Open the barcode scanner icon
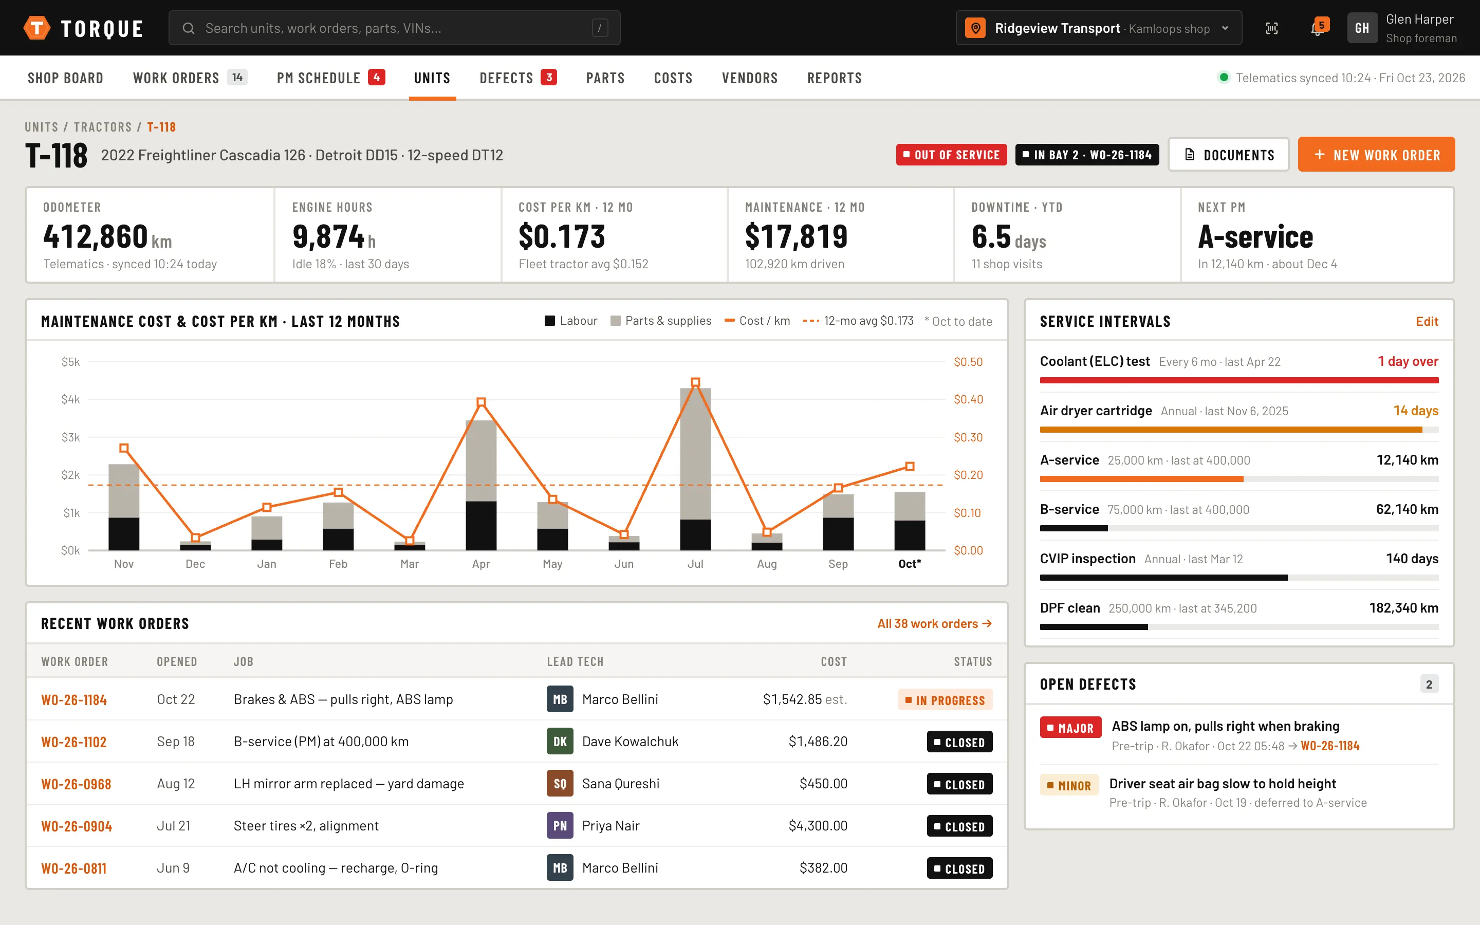This screenshot has width=1480, height=925. pyautogui.click(x=1272, y=28)
